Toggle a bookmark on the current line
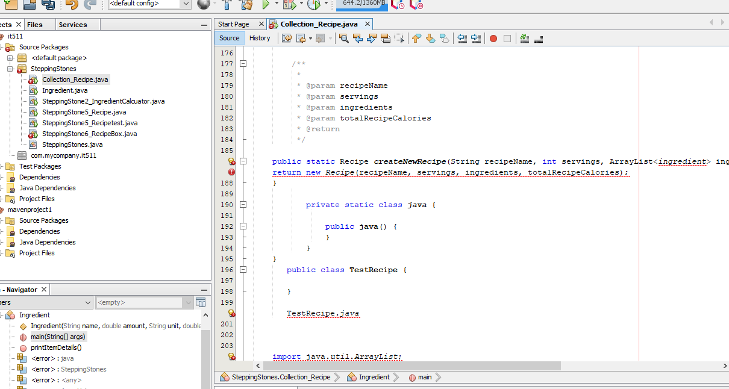The width and height of the screenshot is (729, 389). click(x=444, y=37)
